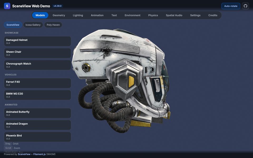
Task: Select the Models tab
Action: pos(40,15)
